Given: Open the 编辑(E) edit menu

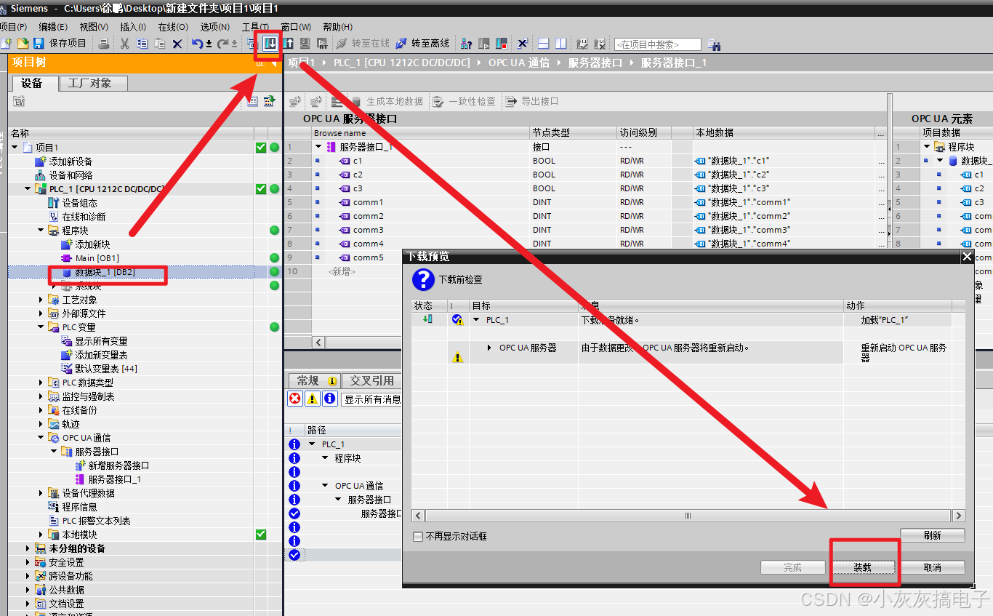Looking at the screenshot, I should [53, 27].
